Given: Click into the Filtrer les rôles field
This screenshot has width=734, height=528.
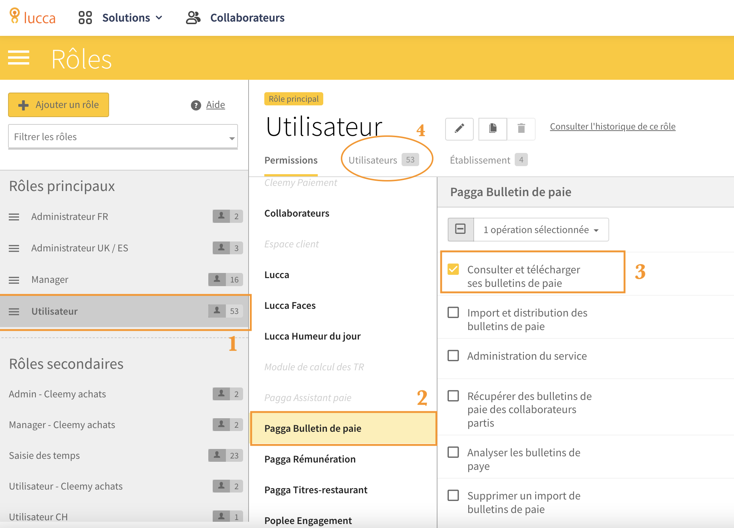Looking at the screenshot, I should [123, 136].
